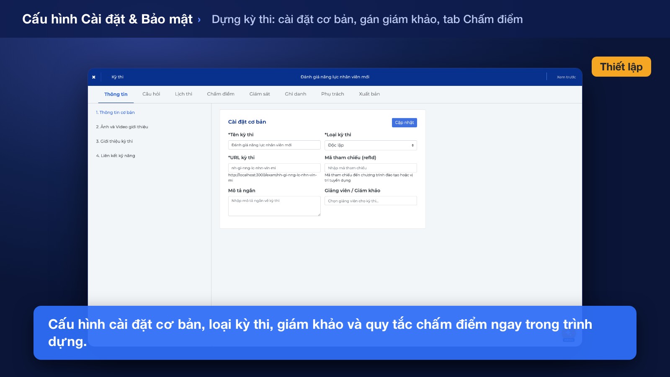Click the Thiết lập badge
This screenshot has height=377, width=670.
(621, 67)
